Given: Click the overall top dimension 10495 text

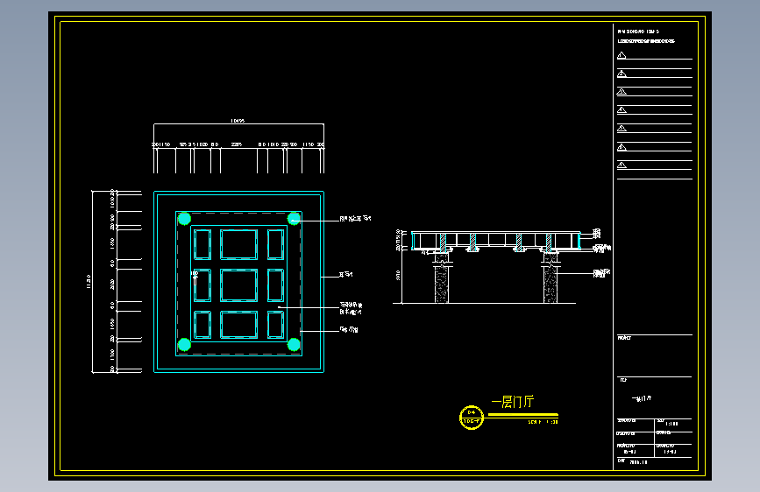Looking at the screenshot, I should 238,121.
